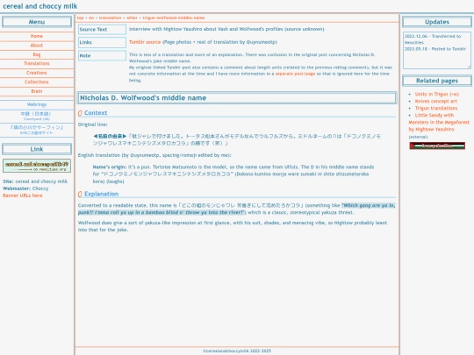Go to Creations in the menu
Screen dimensions: 474x355
click(37, 73)
